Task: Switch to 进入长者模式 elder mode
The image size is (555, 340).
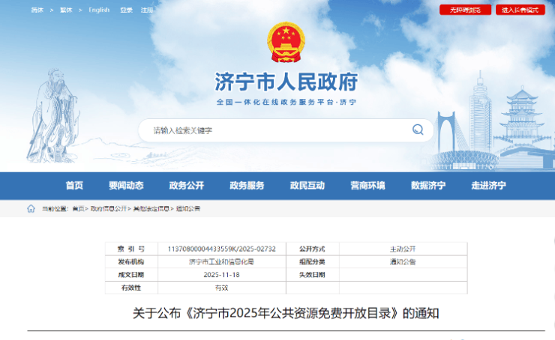Action: tap(520, 10)
